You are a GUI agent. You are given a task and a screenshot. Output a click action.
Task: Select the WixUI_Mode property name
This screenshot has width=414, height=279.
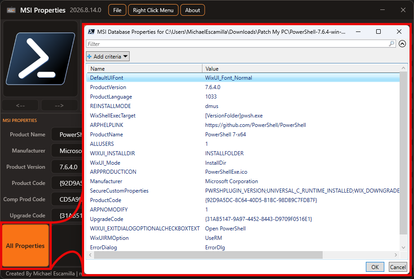(105, 162)
